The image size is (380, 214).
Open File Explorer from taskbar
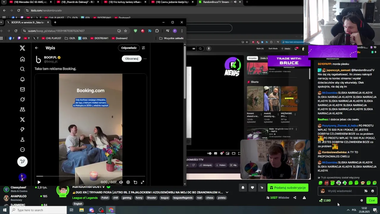pyautogui.click(x=82, y=210)
